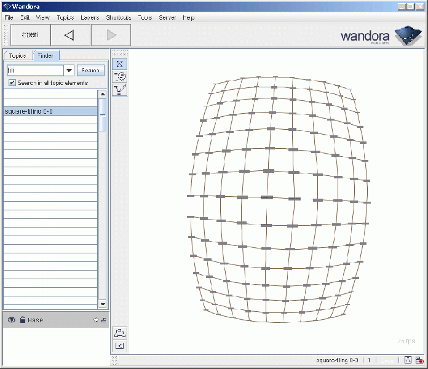The height and width of the screenshot is (369, 428).
Task: Click the star icon on Base layer
Action: click(95, 320)
